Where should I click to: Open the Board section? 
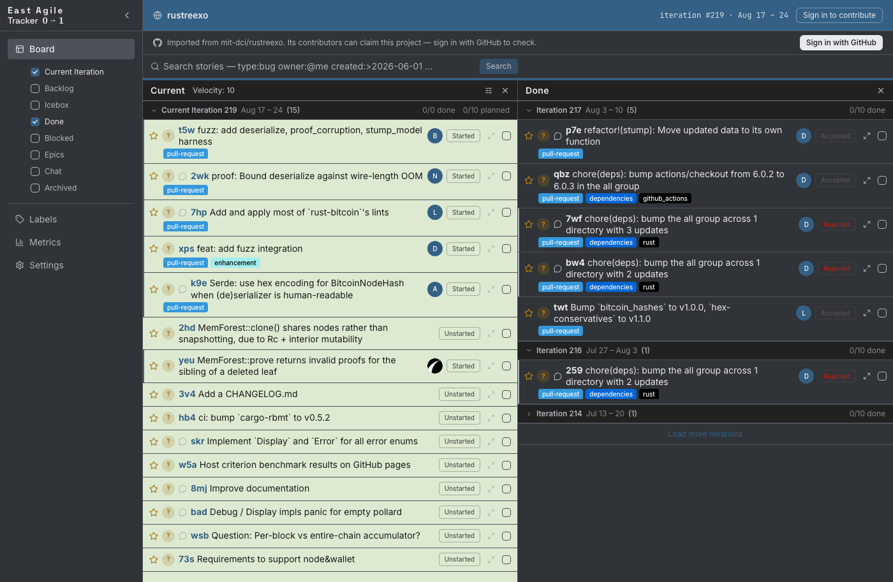[71, 49]
